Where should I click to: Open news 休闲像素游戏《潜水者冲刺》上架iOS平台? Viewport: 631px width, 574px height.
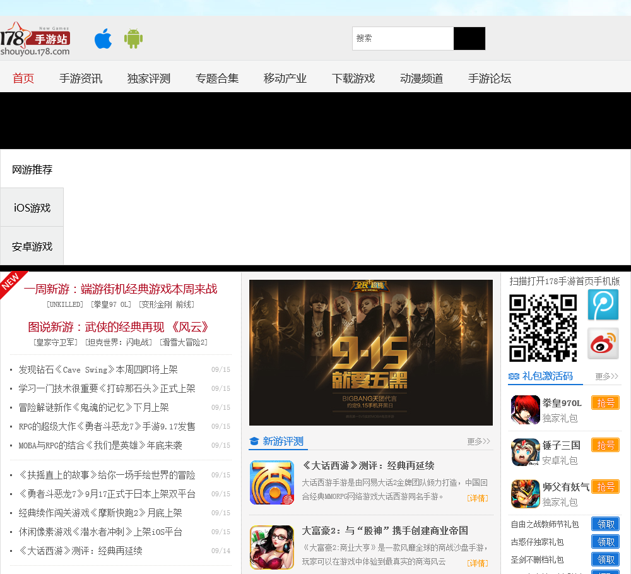[x=100, y=532]
